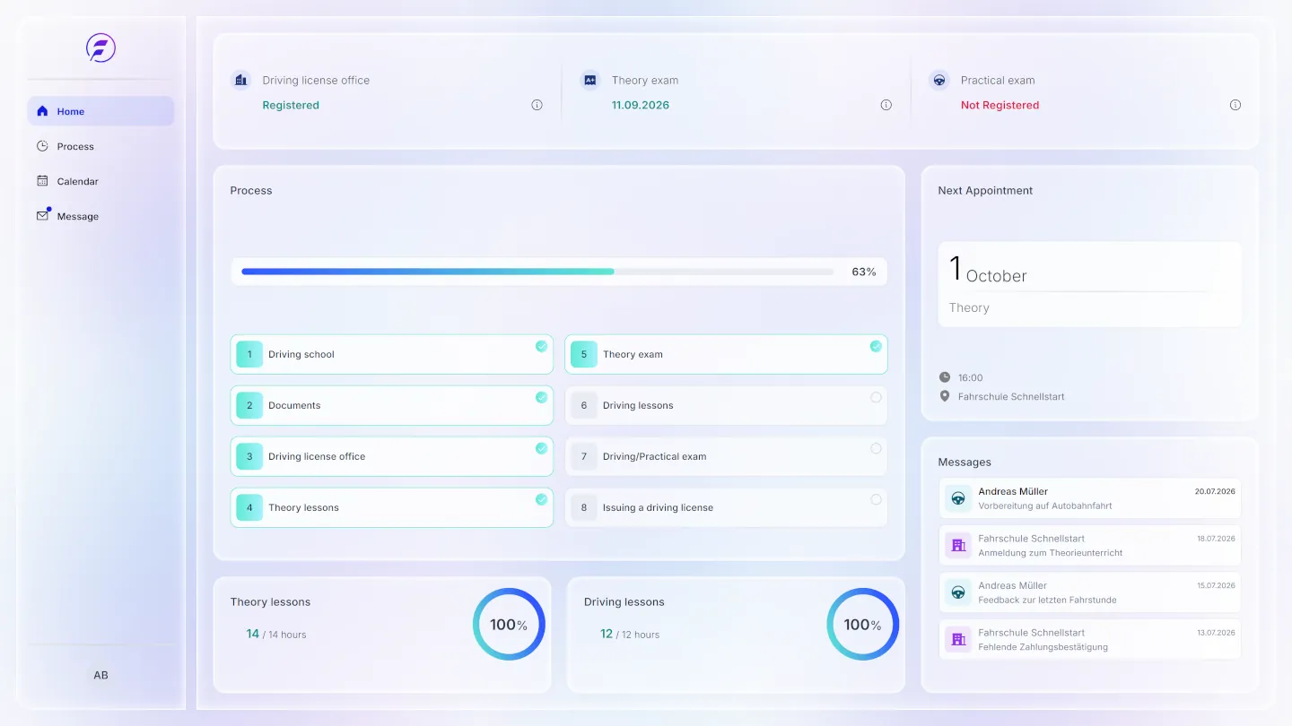Click the Theory exam card icon
Viewport: 1292px width, 726px height.
pos(589,80)
